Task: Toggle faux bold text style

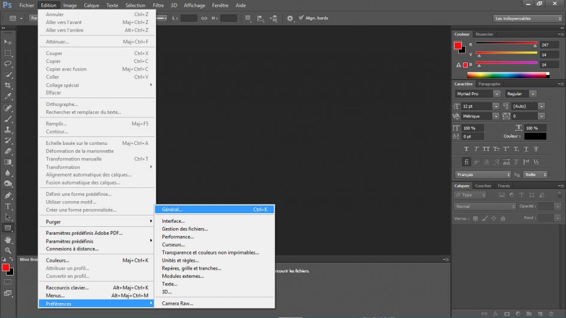Action: click(466, 149)
